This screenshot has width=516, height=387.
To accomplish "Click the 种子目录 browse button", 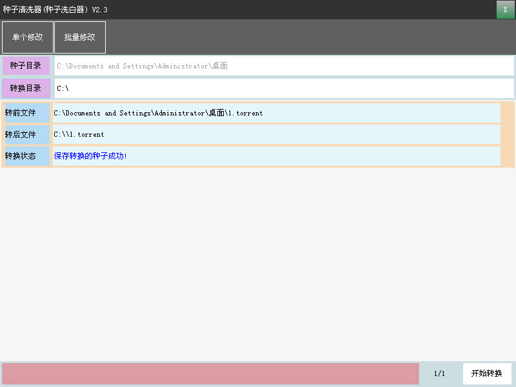I will coord(26,66).
